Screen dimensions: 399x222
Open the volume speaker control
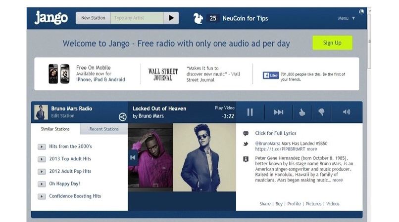[347, 112]
